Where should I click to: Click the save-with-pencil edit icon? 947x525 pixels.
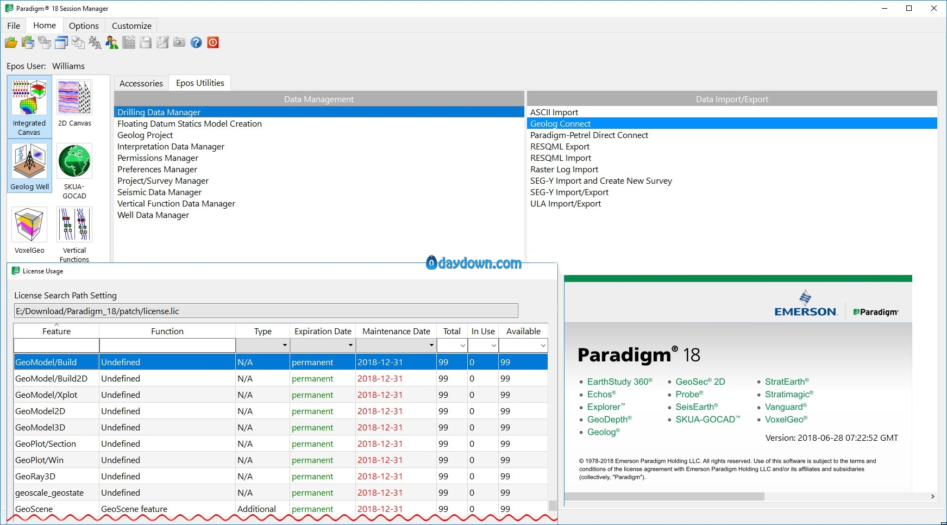point(162,42)
